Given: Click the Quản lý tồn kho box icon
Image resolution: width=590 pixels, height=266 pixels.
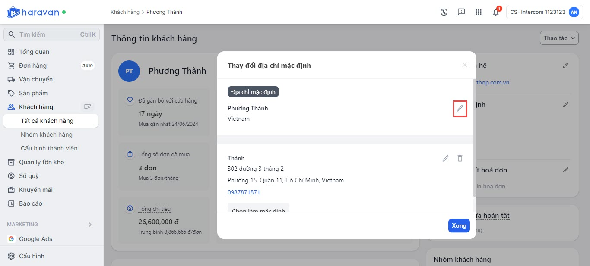Looking at the screenshot, I should (11, 162).
